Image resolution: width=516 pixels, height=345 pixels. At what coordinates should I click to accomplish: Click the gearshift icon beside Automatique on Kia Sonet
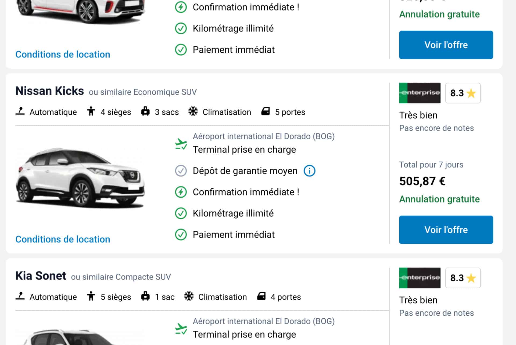[20, 296]
